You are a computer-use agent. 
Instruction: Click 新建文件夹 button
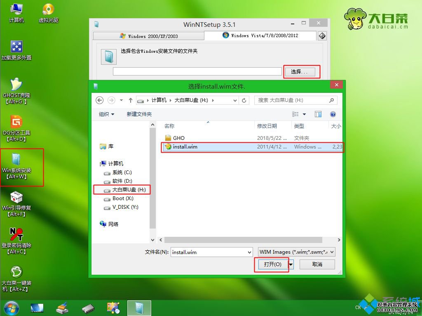tap(139, 114)
